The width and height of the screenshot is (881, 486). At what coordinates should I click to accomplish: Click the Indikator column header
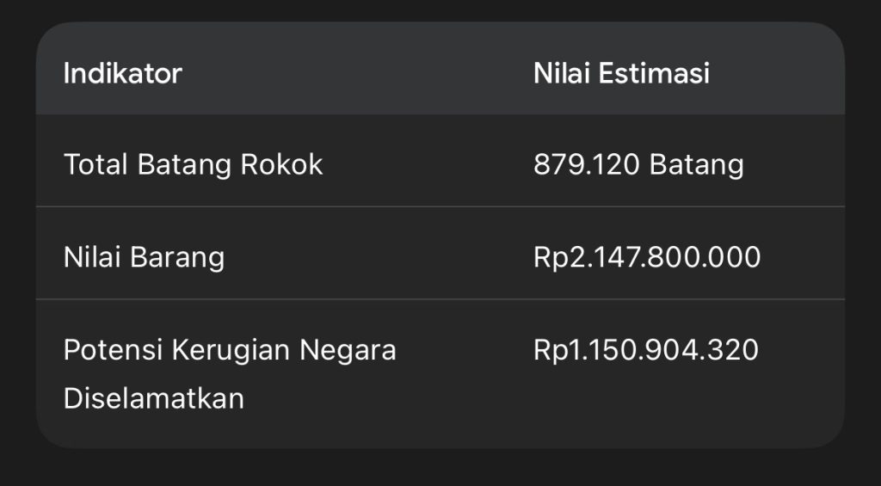point(123,73)
